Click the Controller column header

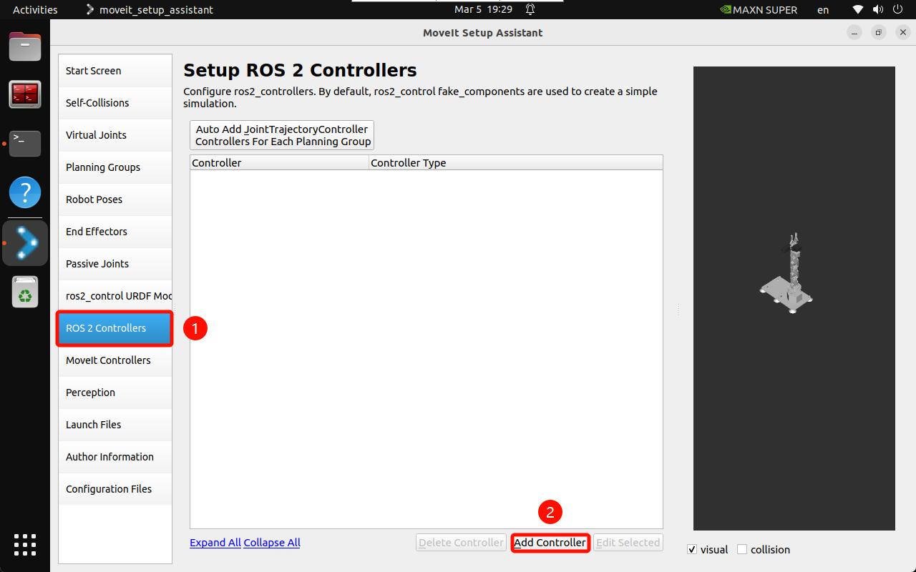(x=279, y=163)
